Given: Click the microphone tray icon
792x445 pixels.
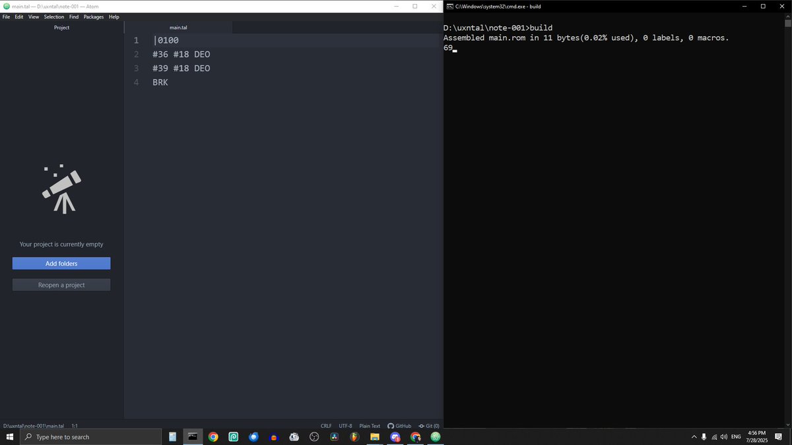Looking at the screenshot, I should point(704,436).
